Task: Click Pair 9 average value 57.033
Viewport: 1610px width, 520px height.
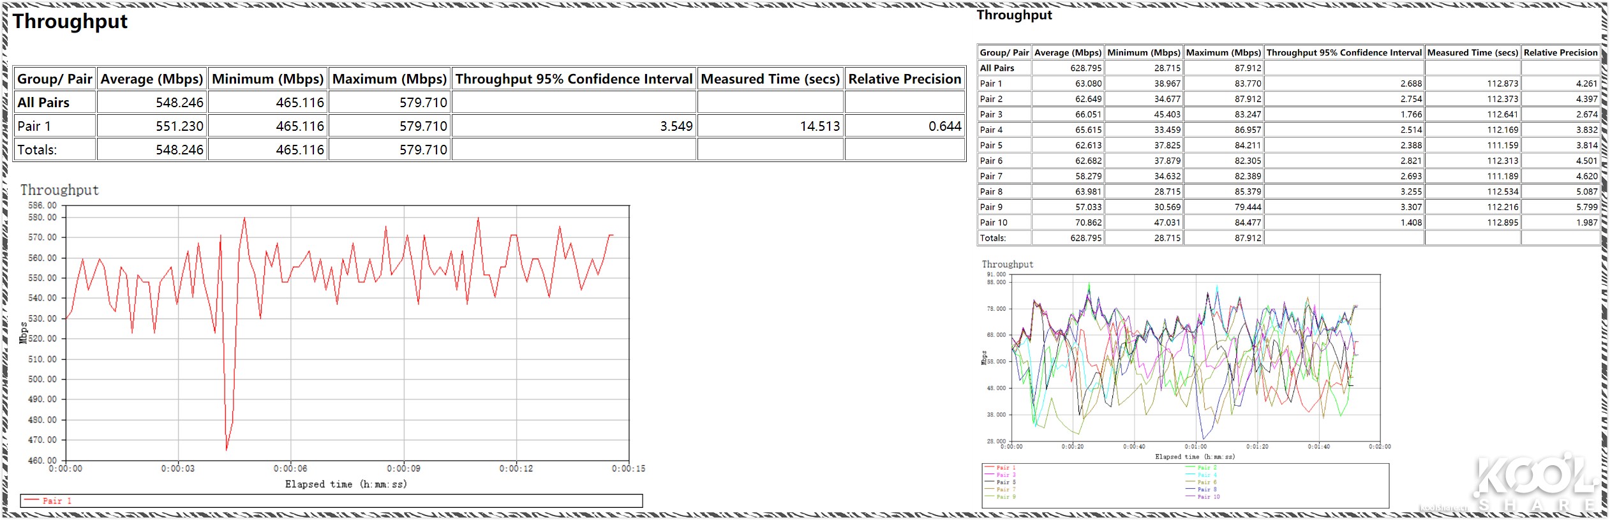Action: pos(1089,207)
